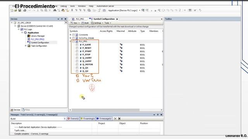Screen dimensions: 248x139
Task: Create a new project via toolbar icon
Action: (12, 10)
